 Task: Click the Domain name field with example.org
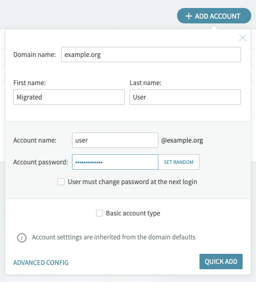151,54
